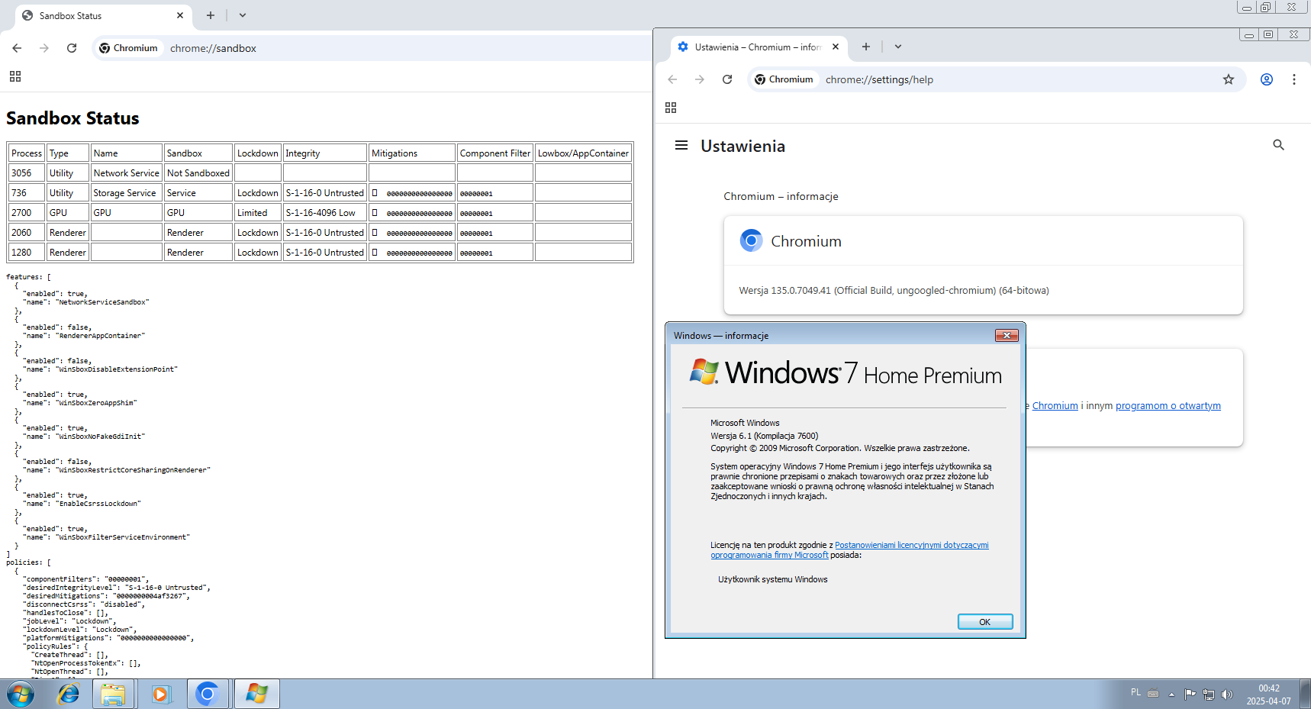The image size is (1311, 709).
Task: Open apps grid icon in settings window
Action: 671,108
